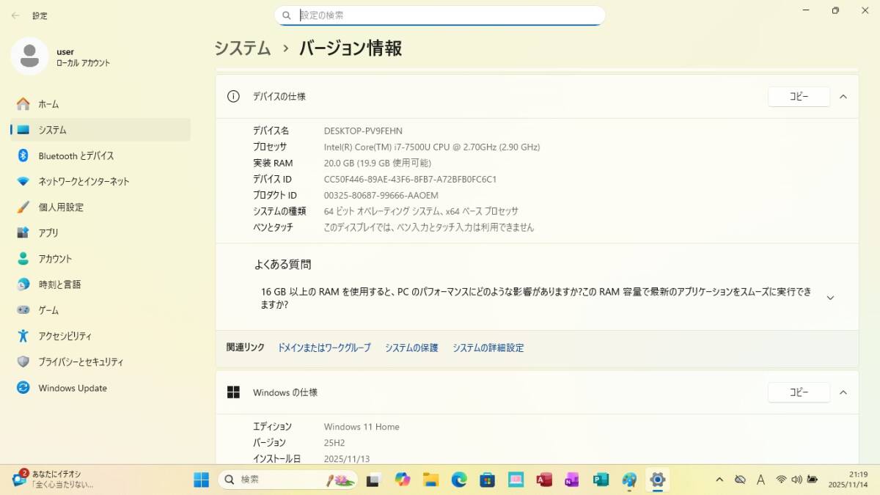Image resolution: width=880 pixels, height=495 pixels.
Task: Expand the 16 GB RAM FAQ question
Action: pyautogui.click(x=830, y=298)
